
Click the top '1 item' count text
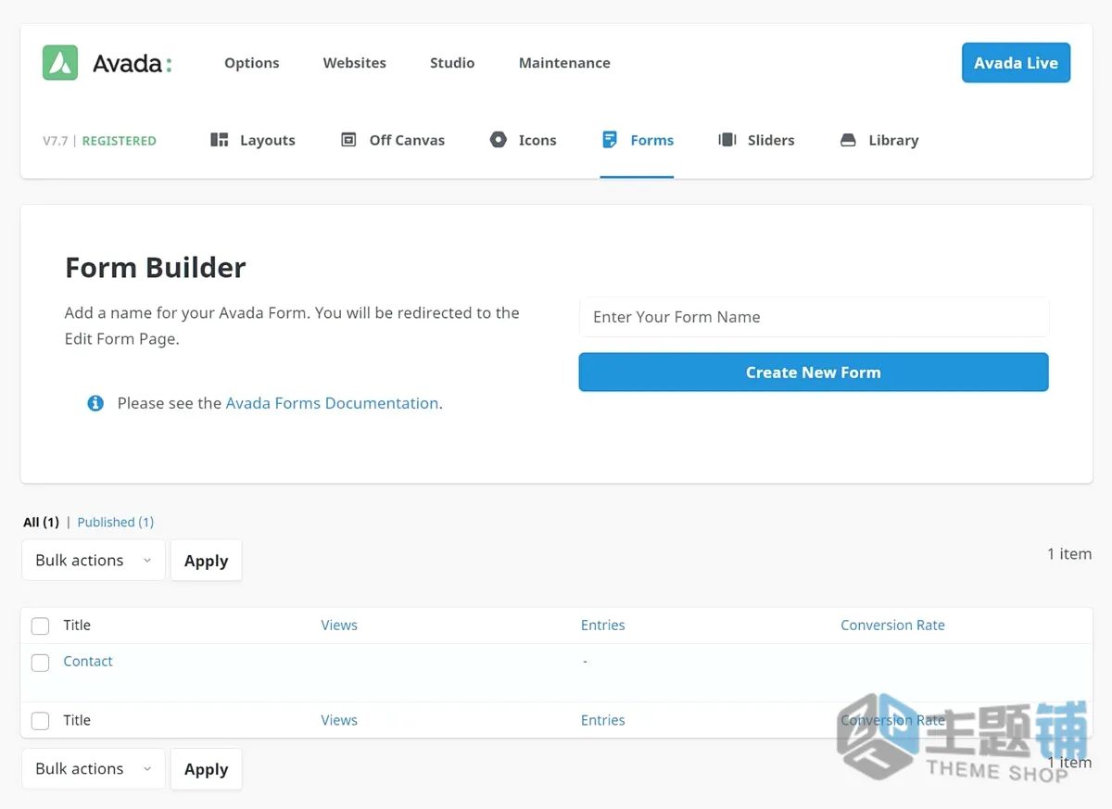(x=1069, y=553)
